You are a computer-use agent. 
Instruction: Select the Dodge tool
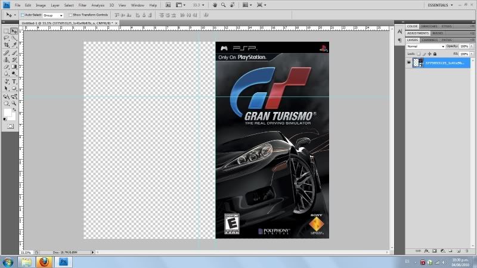[x=14, y=73]
